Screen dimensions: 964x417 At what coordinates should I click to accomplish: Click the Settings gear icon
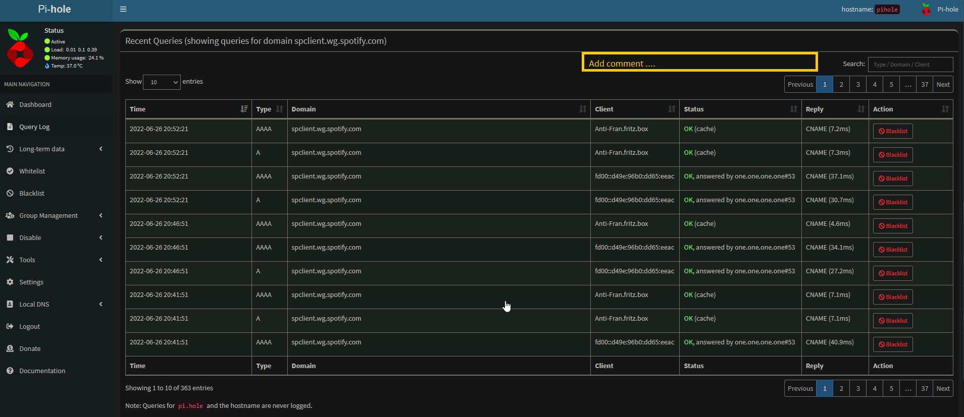[x=10, y=282]
